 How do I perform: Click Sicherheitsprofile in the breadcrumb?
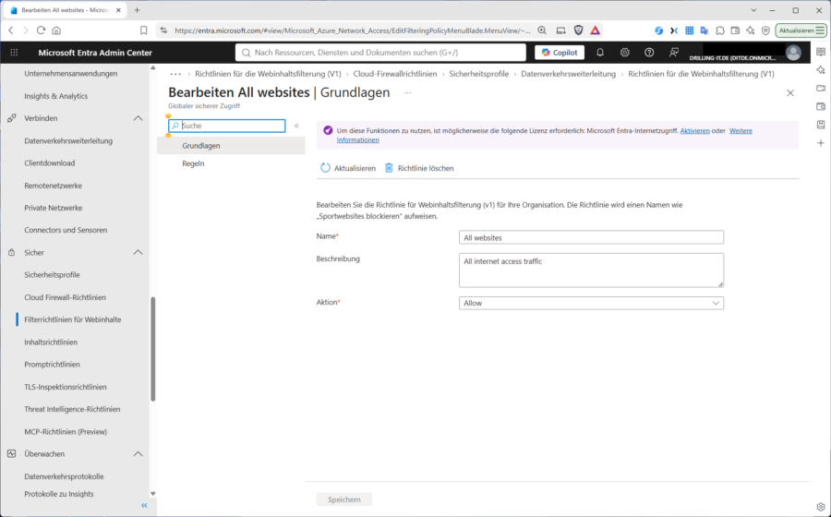click(479, 74)
